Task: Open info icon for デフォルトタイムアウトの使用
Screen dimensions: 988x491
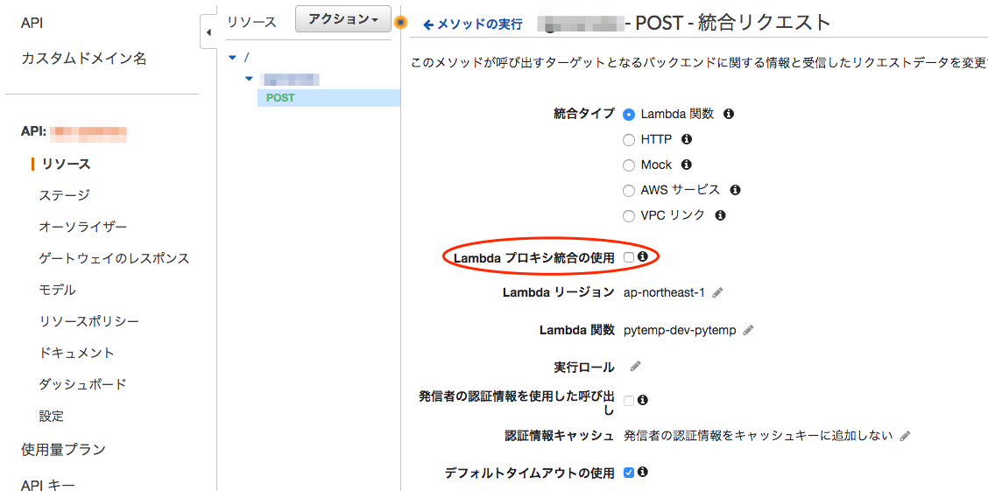Action: 643,471
